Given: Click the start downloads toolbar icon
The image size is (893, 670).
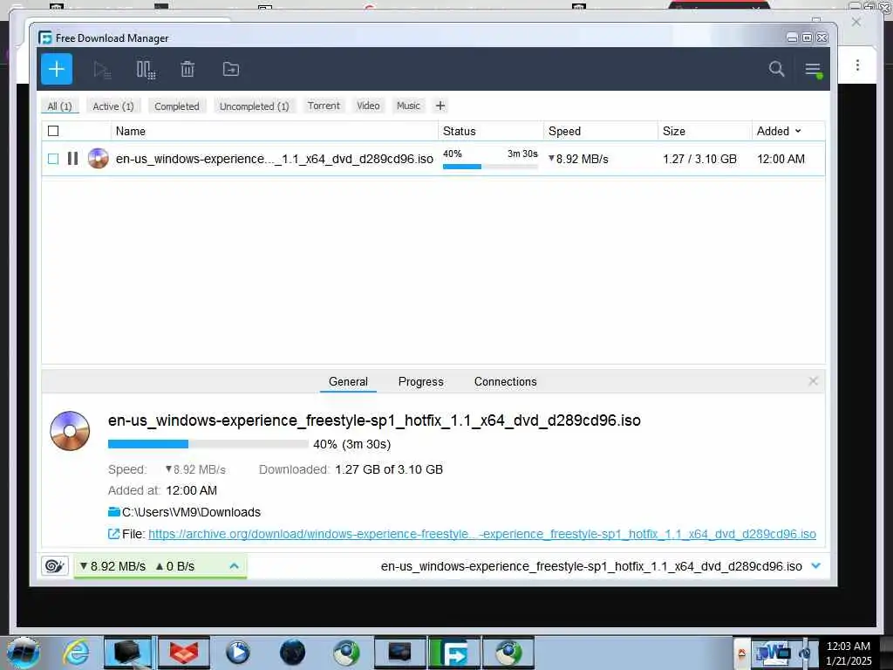Looking at the screenshot, I should point(102,70).
